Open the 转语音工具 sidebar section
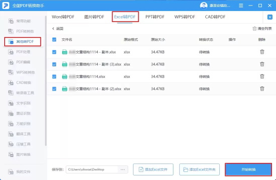This screenshot has width=276, height=180. tap(21, 93)
